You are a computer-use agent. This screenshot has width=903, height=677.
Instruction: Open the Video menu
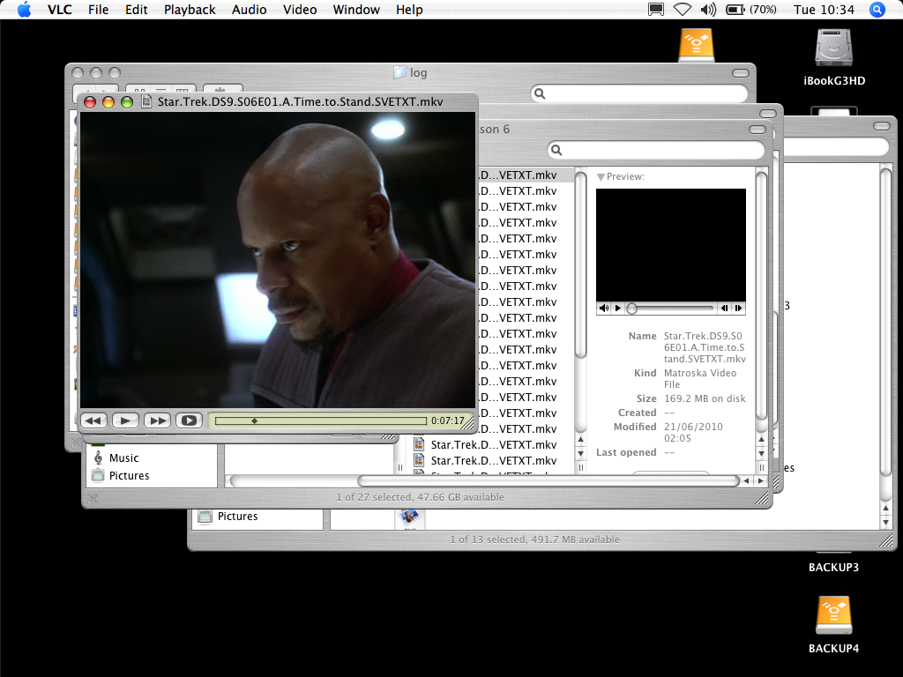300,10
